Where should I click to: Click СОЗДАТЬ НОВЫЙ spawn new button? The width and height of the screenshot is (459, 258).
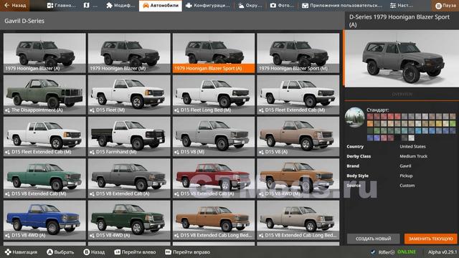[373, 239]
